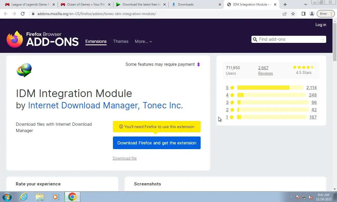Open the Extensions section
The height and width of the screenshot is (202, 337).
point(96,42)
